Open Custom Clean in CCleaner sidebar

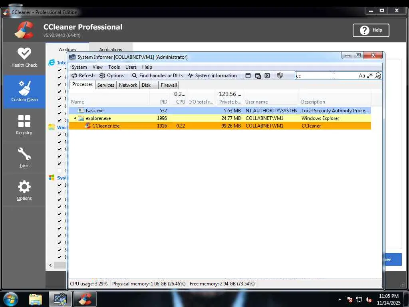point(24,92)
